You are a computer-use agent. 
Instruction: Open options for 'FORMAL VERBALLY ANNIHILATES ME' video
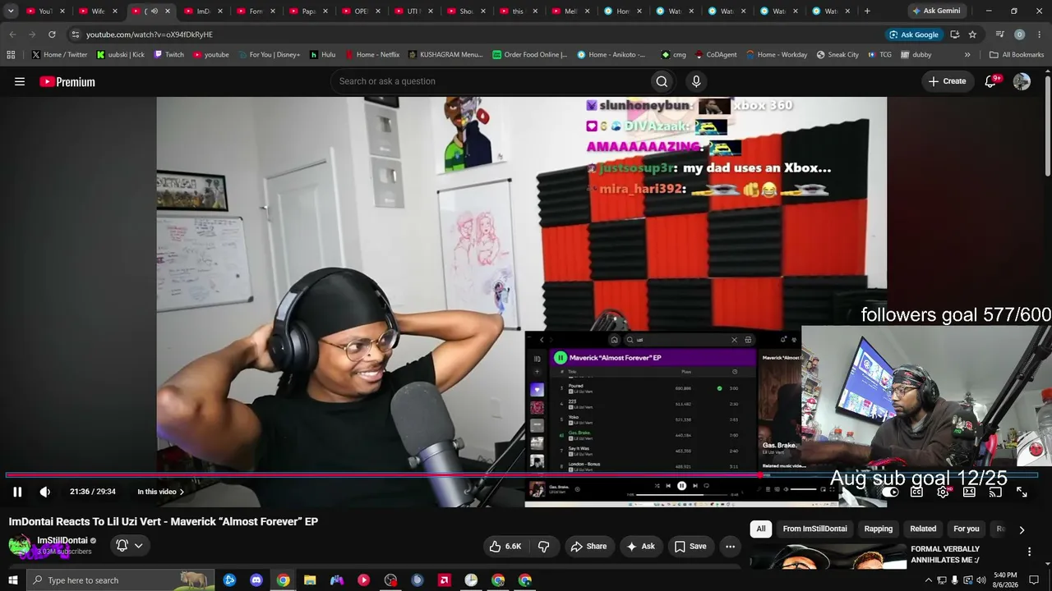point(1029,552)
